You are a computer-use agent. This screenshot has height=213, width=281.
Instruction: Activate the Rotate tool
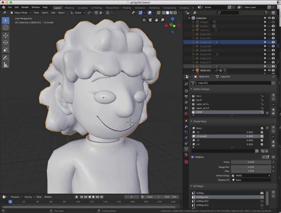(x=6, y=43)
